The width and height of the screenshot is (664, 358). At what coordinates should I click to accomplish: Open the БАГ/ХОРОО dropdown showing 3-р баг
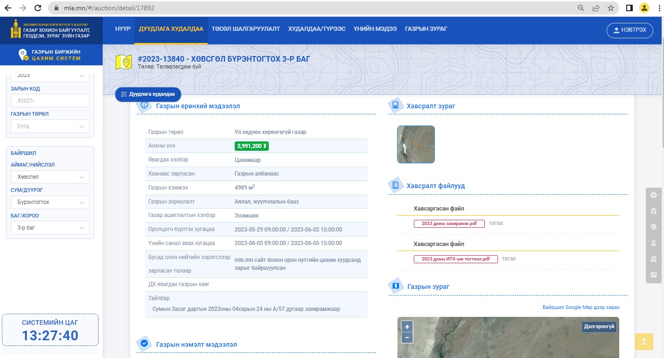click(50, 228)
